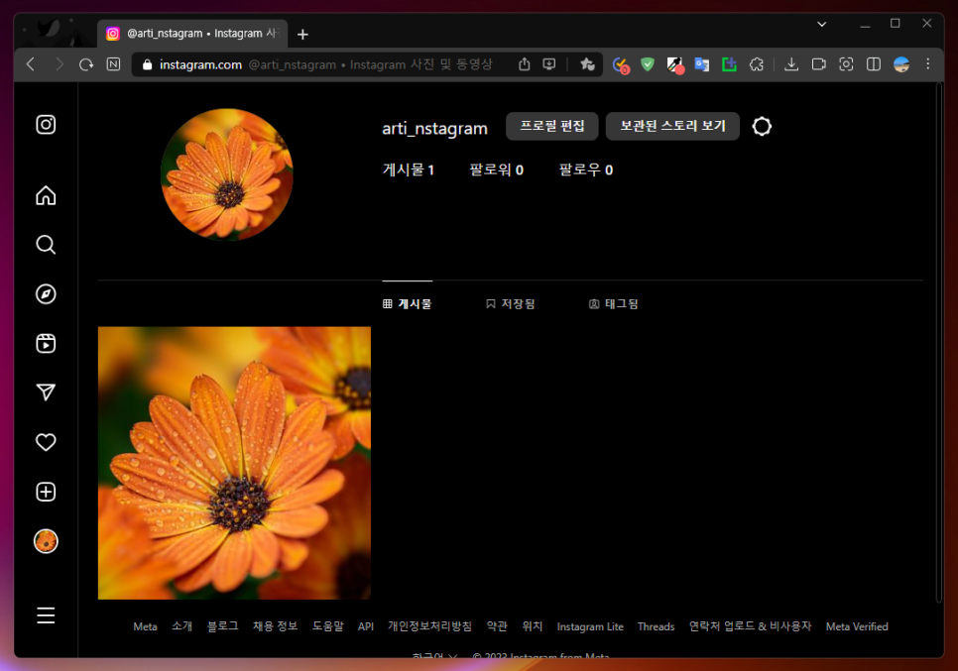
Task: Click the arti_nstagram username text
Action: coord(435,128)
